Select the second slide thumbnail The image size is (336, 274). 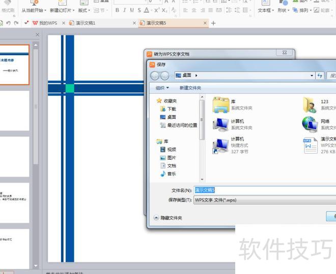pyautogui.click(x=14, y=111)
